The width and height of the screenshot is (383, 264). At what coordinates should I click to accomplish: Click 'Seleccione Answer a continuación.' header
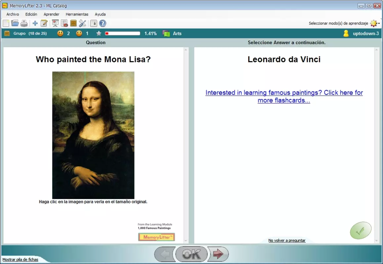click(286, 43)
